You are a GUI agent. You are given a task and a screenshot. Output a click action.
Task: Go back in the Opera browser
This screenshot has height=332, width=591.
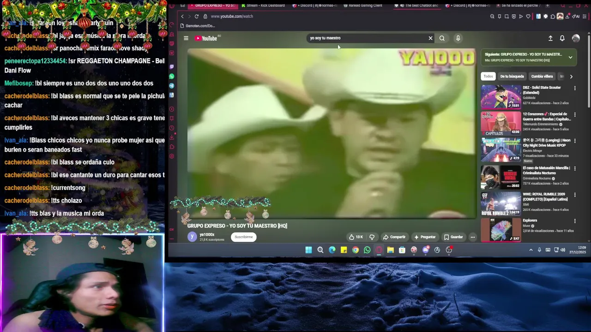[x=182, y=16]
